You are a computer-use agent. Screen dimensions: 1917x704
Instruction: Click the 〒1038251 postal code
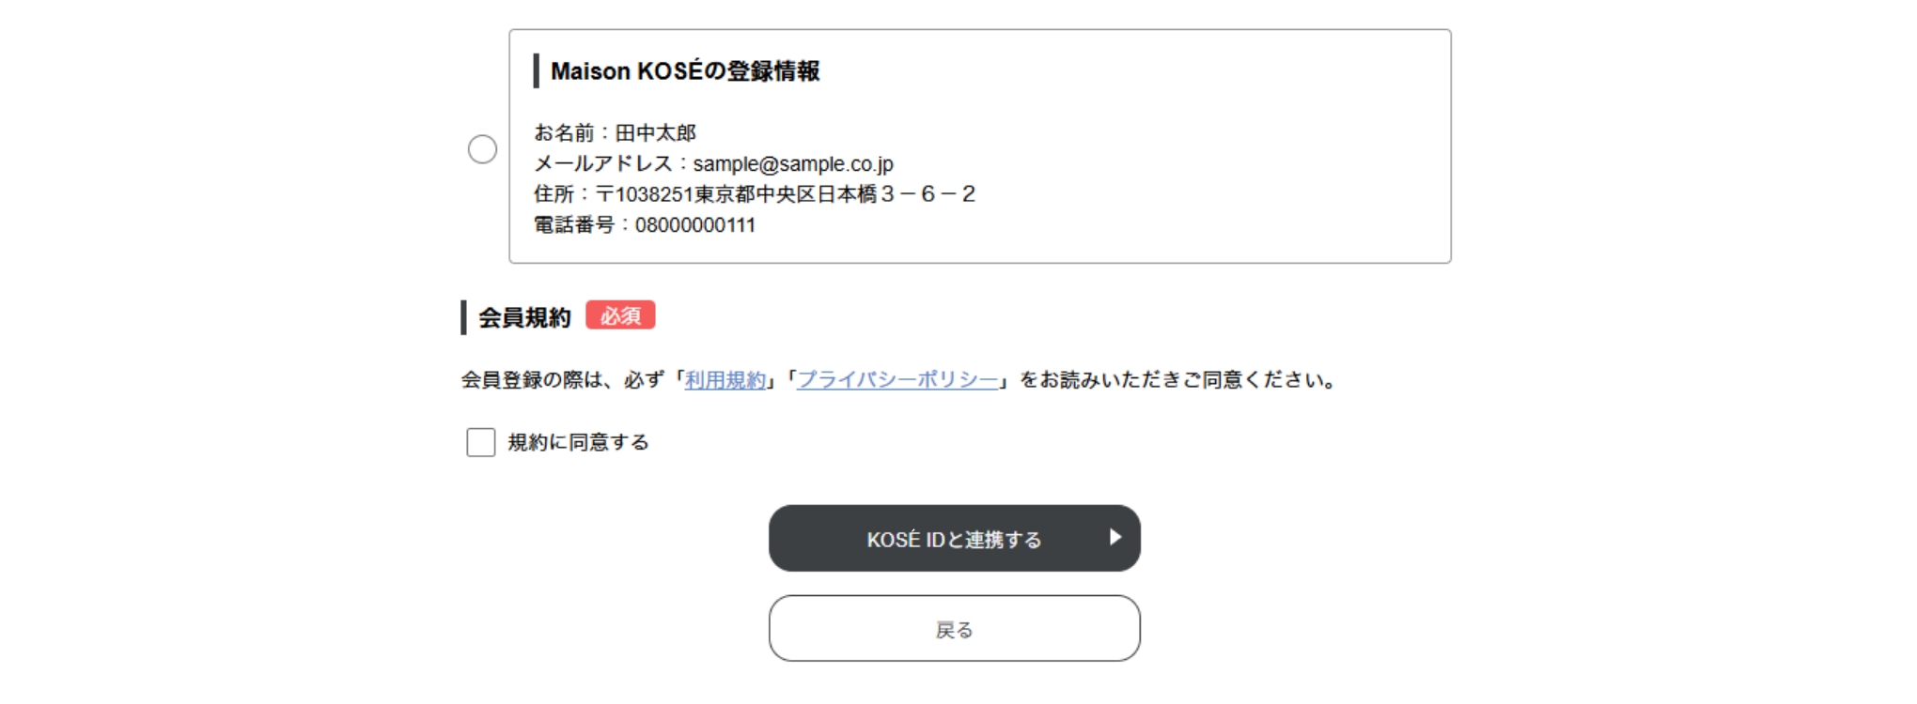(645, 194)
